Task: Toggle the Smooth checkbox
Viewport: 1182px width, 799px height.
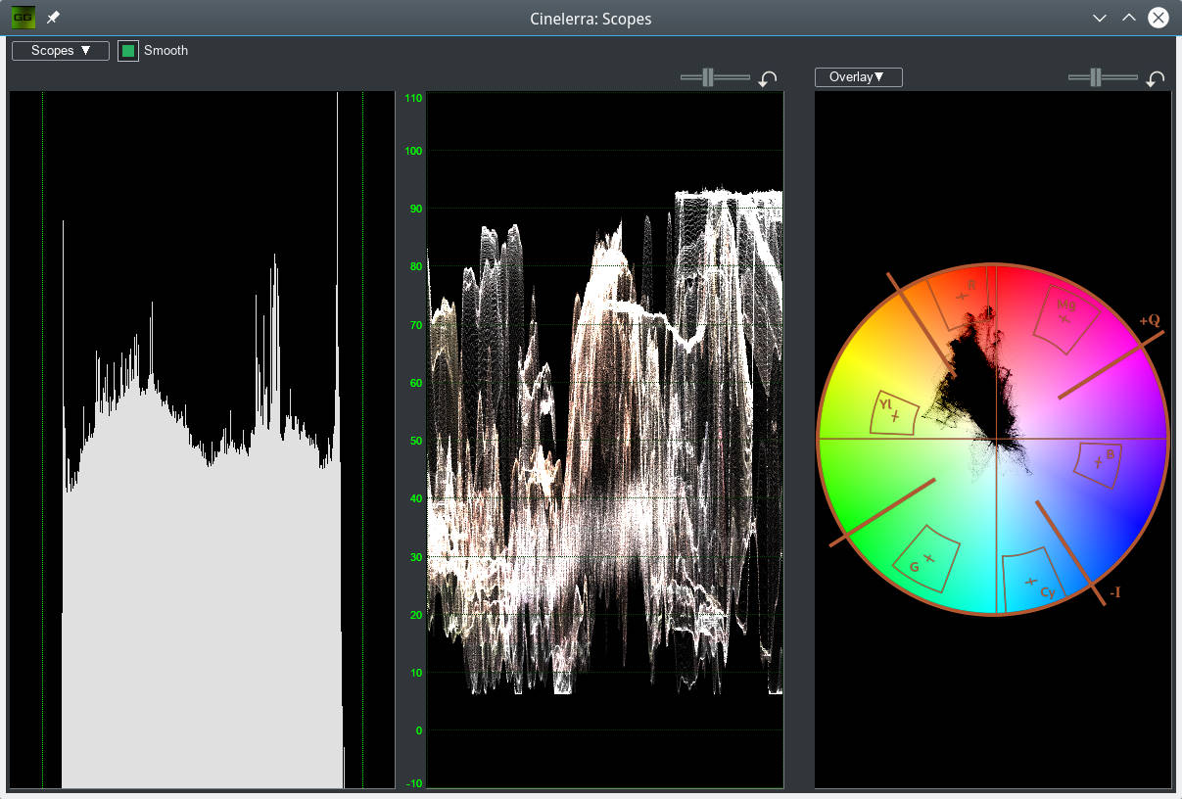Action: point(128,51)
